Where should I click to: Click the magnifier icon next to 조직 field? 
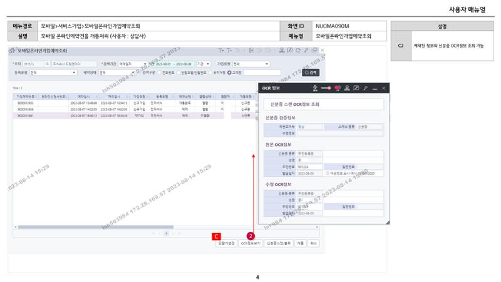click(48, 64)
